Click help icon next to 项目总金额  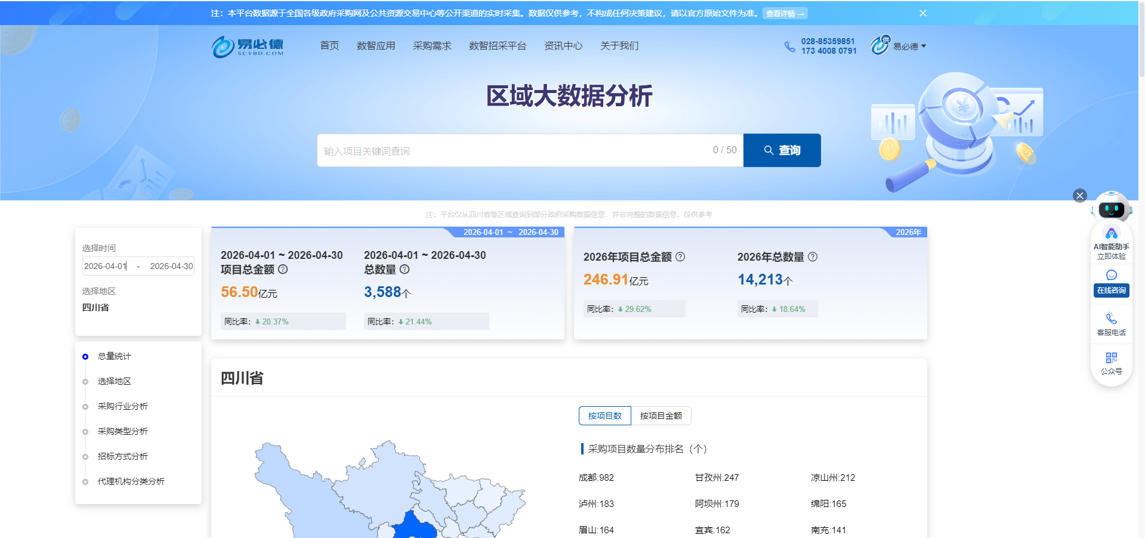[283, 269]
